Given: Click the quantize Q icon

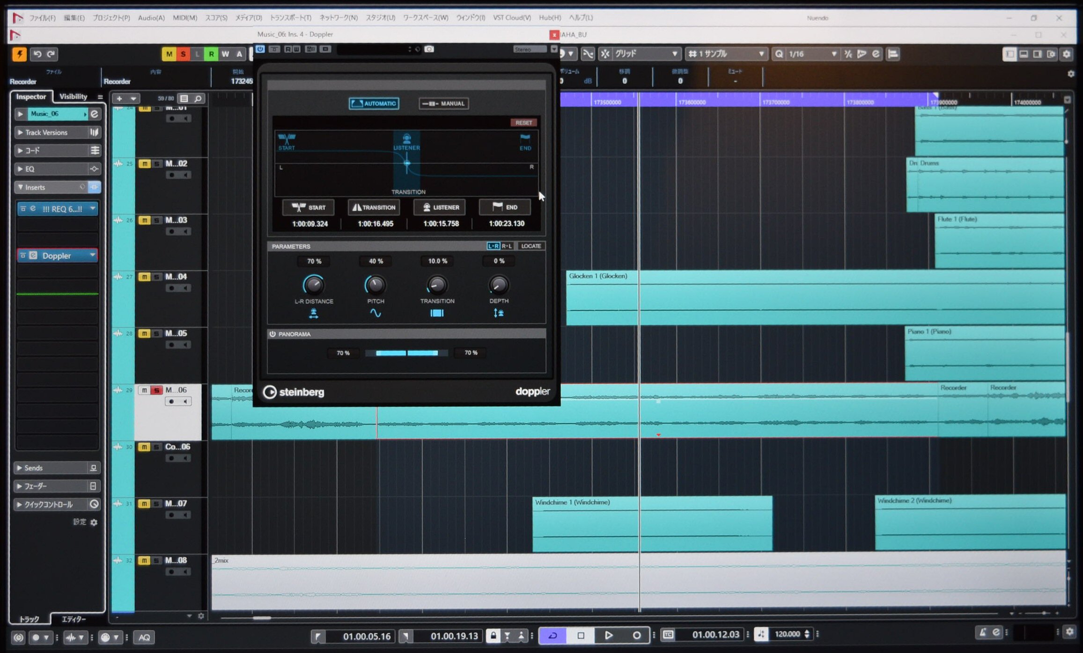Looking at the screenshot, I should (779, 54).
